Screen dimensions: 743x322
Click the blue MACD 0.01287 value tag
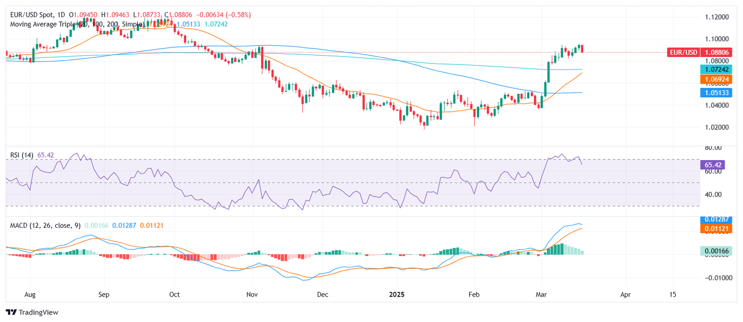[x=716, y=219]
